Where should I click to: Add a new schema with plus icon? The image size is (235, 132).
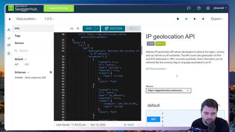51,73
